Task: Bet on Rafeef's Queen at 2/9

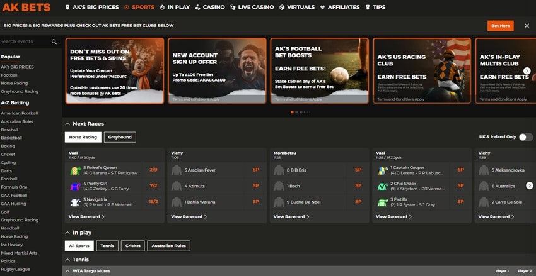Action: [153, 170]
